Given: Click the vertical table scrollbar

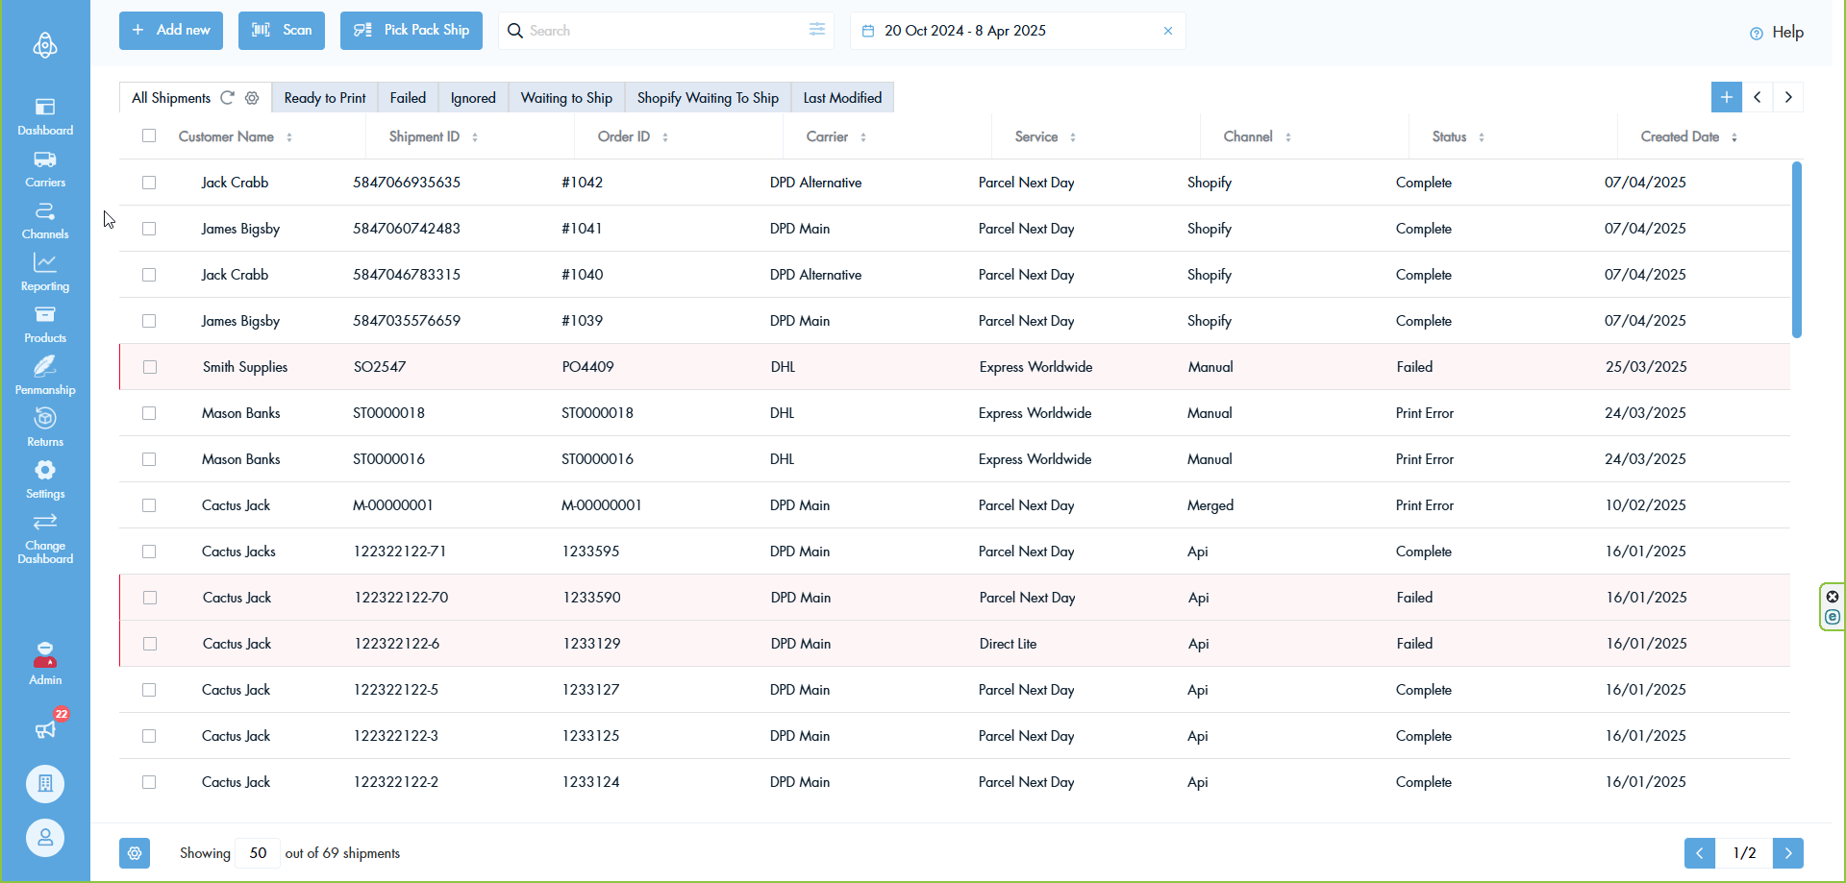Looking at the screenshot, I should [x=1797, y=250].
